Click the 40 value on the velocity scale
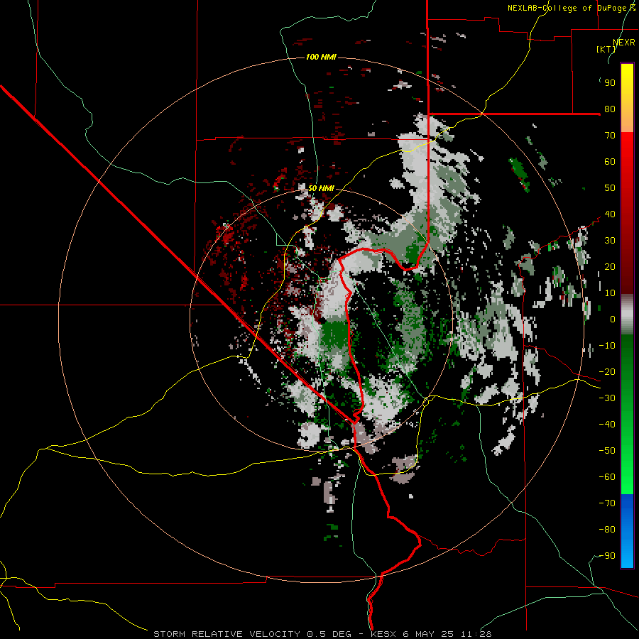This screenshot has height=639, width=639. click(x=610, y=214)
